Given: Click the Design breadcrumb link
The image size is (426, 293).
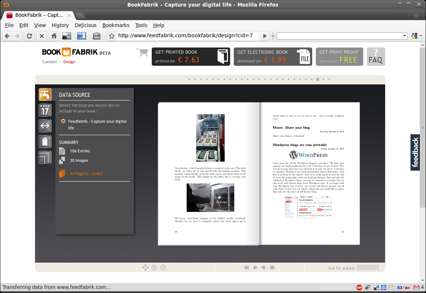Looking at the screenshot, I should pyautogui.click(x=69, y=62).
